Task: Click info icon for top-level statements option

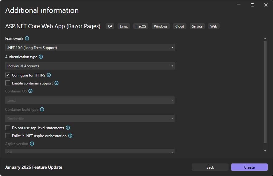Action: tap(68, 128)
